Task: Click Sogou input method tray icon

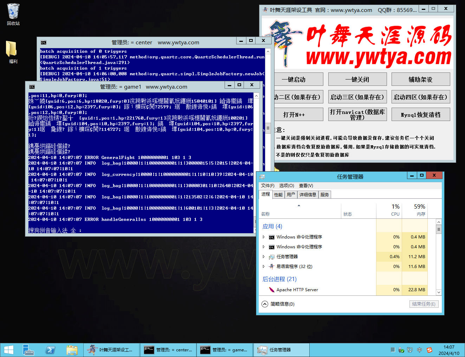Action: coord(429,350)
